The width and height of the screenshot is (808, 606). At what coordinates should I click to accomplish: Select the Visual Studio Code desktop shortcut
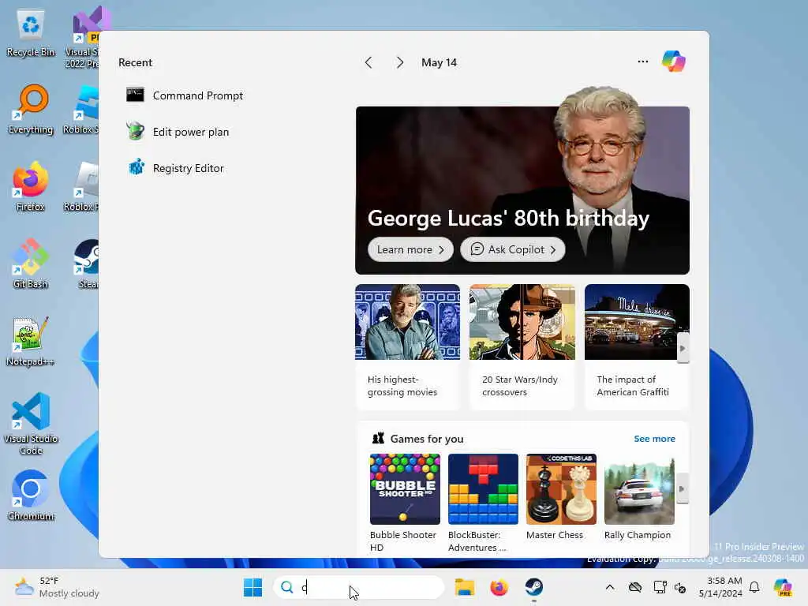pyautogui.click(x=31, y=424)
